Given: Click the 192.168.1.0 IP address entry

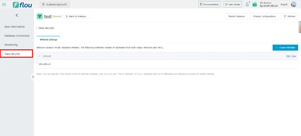Looking at the screenshot, I should point(45,64).
